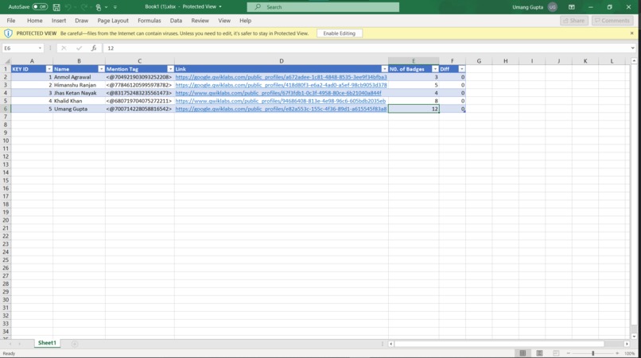641x358 pixels.
Task: Open the Link column filter dropdown
Action: click(x=384, y=69)
